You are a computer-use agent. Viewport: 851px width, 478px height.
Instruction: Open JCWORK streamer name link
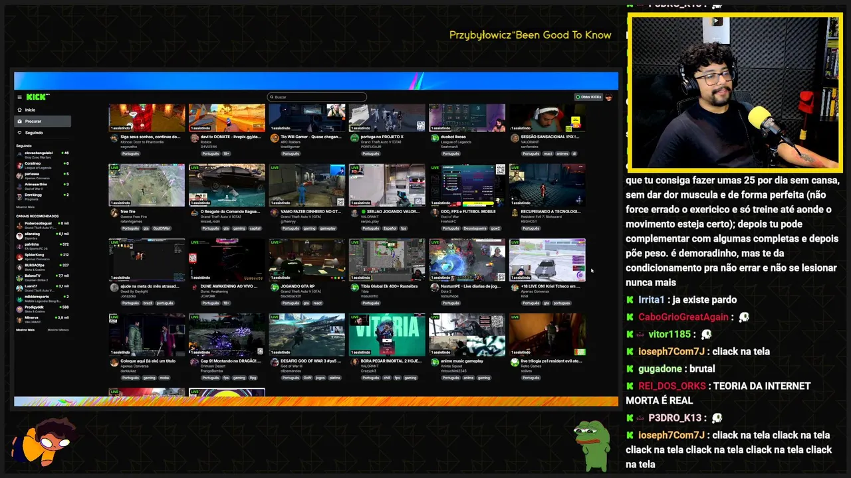point(208,295)
